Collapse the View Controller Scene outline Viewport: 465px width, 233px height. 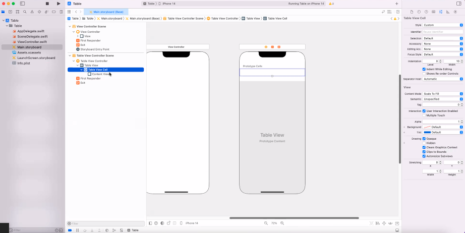click(x=70, y=26)
